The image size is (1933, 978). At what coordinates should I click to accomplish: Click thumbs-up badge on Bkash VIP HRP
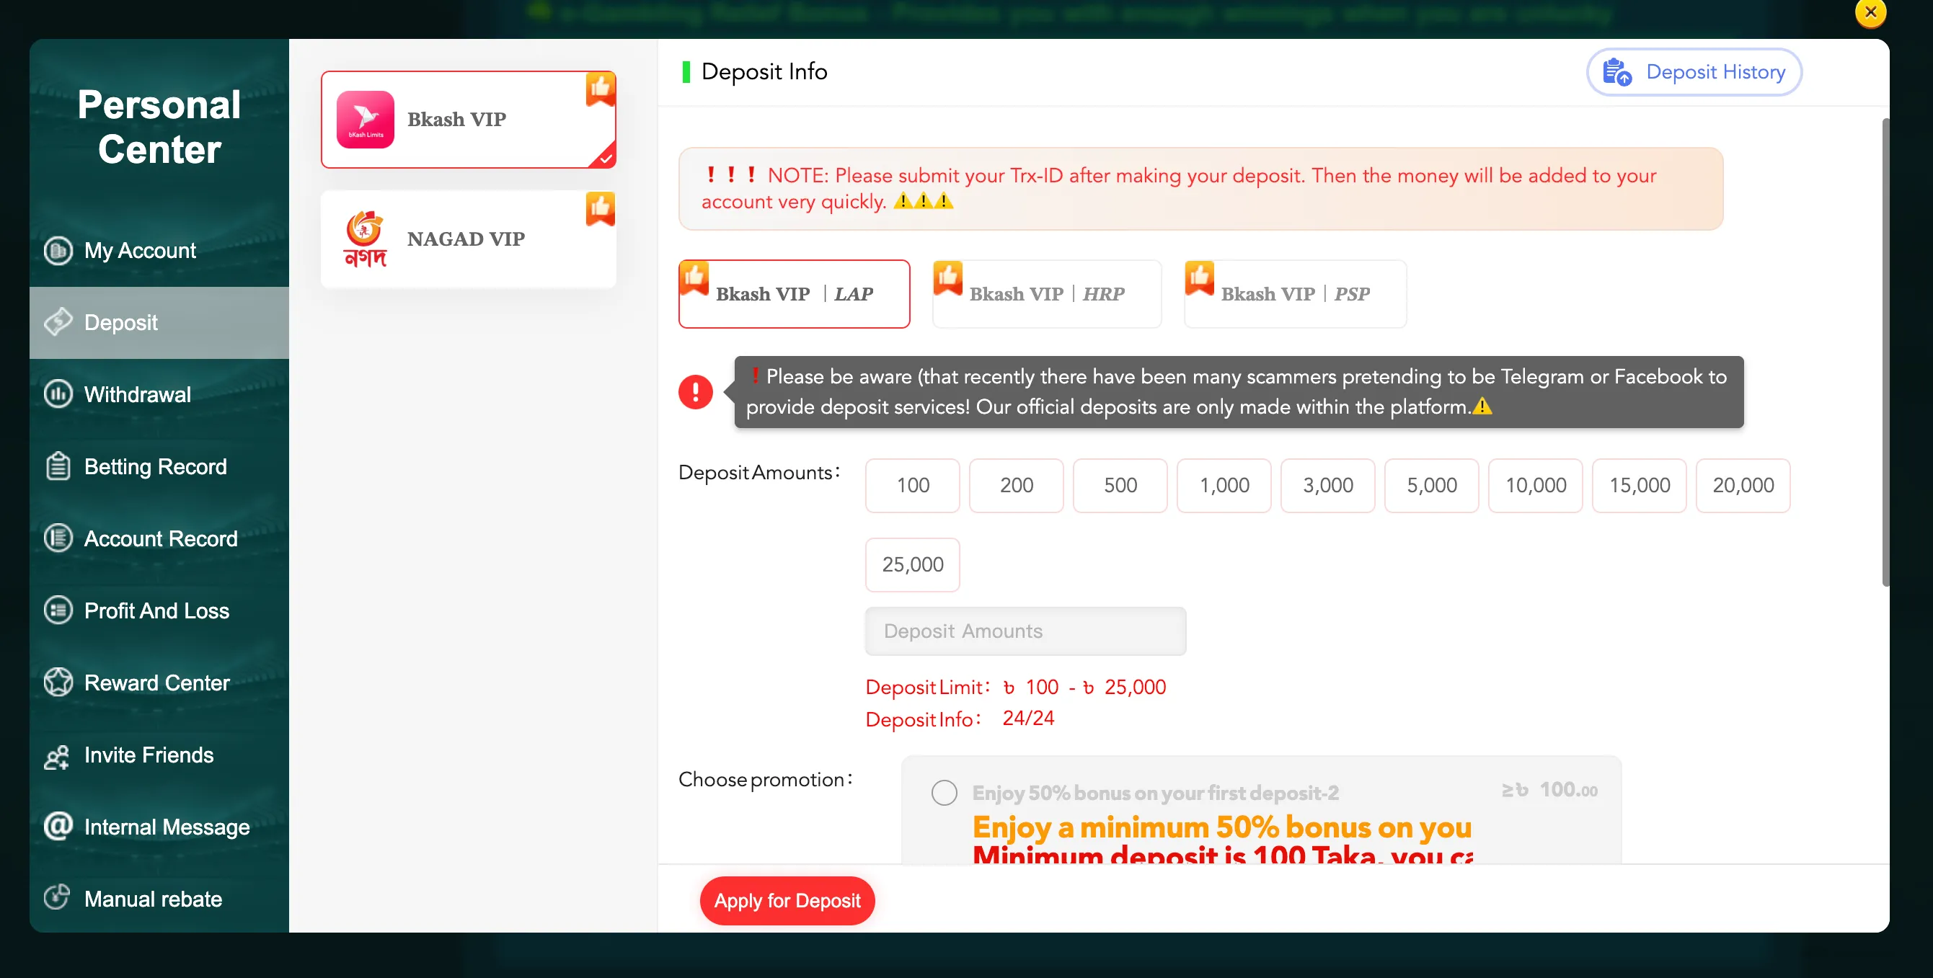pyautogui.click(x=947, y=279)
